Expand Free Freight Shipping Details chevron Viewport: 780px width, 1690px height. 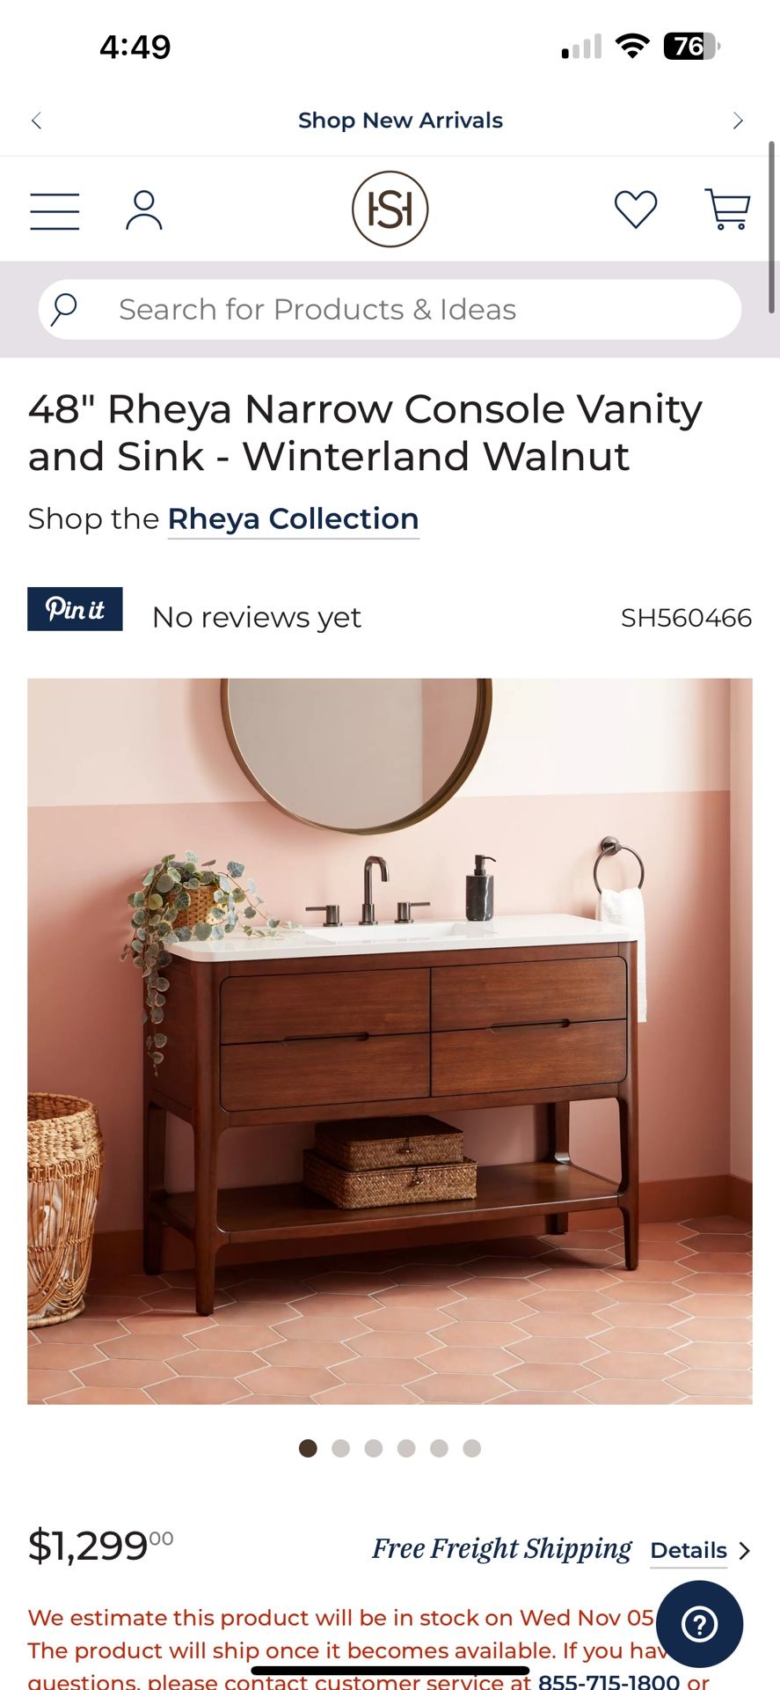point(744,1551)
